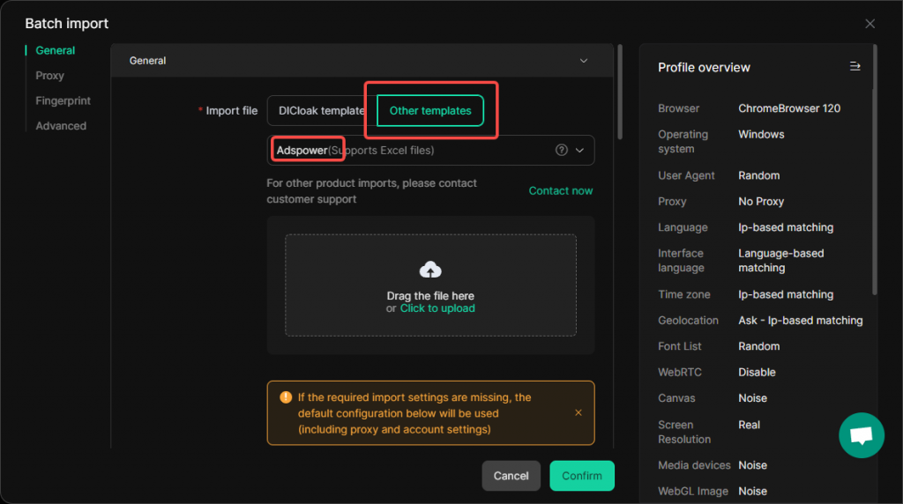903x504 pixels.
Task: Click the cloud upload icon
Action: click(x=430, y=270)
